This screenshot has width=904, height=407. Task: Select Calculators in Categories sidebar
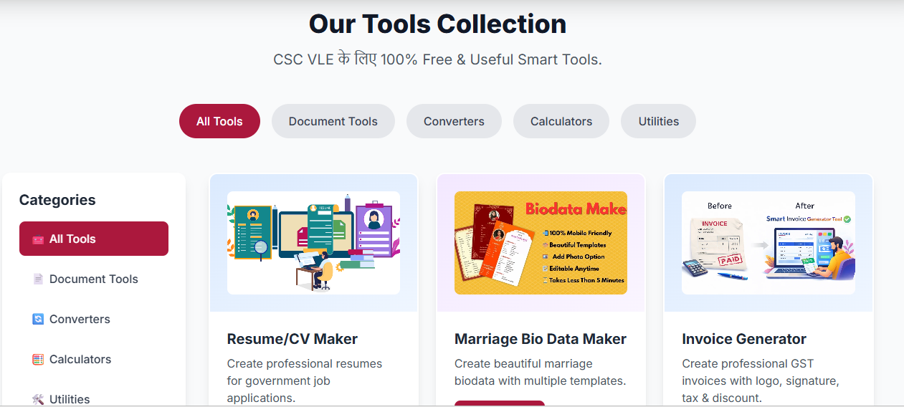tap(94, 360)
